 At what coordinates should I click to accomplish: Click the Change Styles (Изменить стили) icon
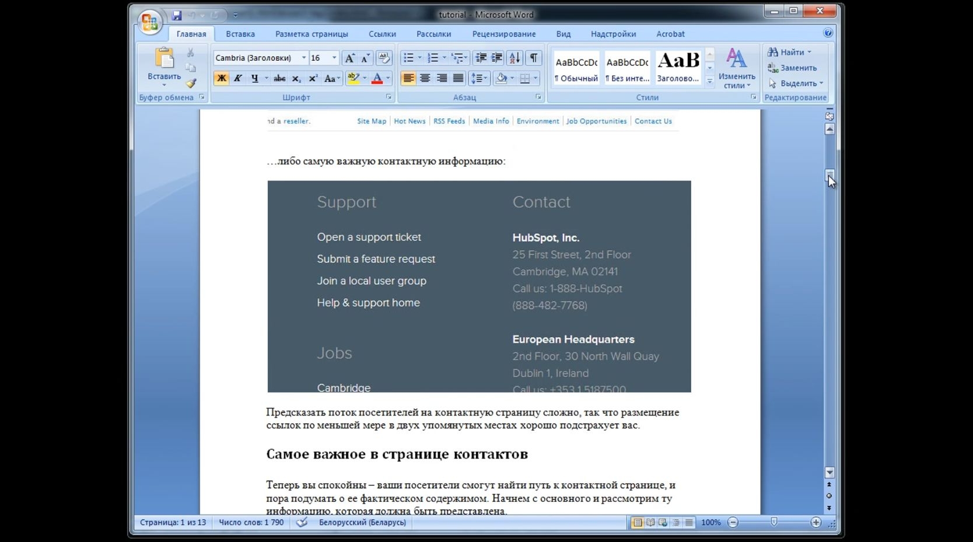736,58
